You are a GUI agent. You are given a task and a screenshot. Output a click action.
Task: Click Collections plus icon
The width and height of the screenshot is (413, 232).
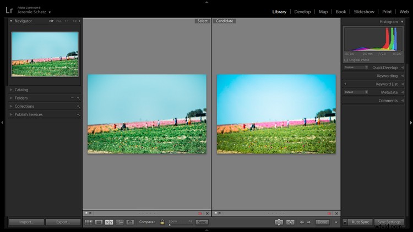coord(78,106)
